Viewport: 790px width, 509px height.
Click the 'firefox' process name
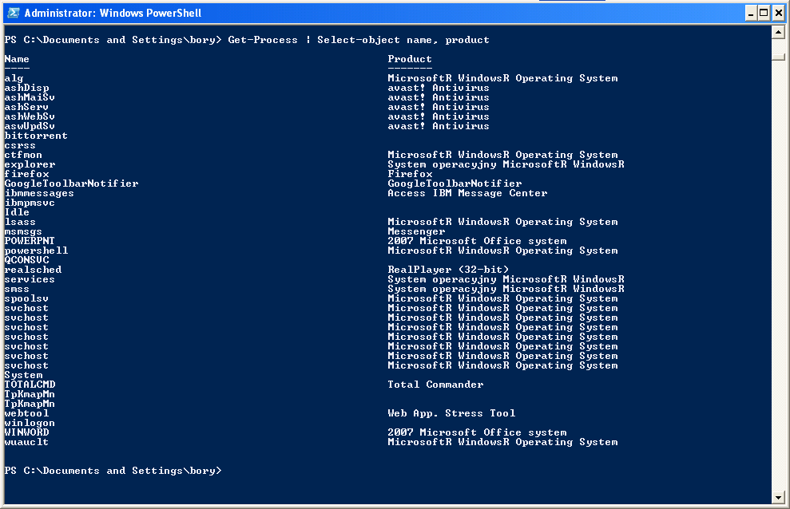click(x=26, y=174)
